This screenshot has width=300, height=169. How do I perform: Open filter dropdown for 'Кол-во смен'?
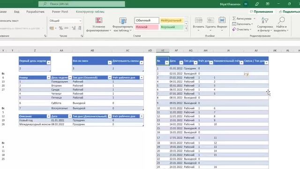[x=110, y=62]
